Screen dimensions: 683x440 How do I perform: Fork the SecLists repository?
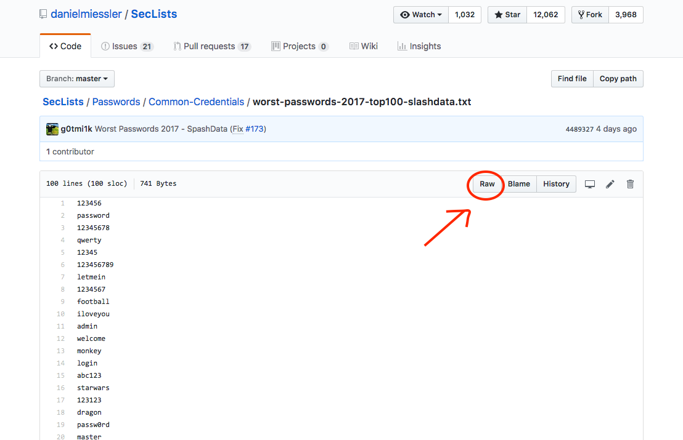[590, 15]
